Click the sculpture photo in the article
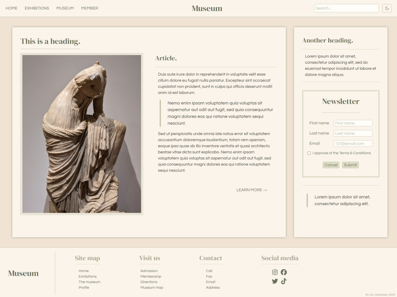Image resolution: width=397 pixels, height=297 pixels. pos(81,133)
